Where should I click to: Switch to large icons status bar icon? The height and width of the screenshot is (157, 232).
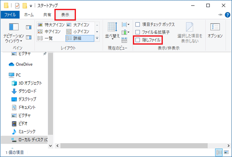point(227,152)
